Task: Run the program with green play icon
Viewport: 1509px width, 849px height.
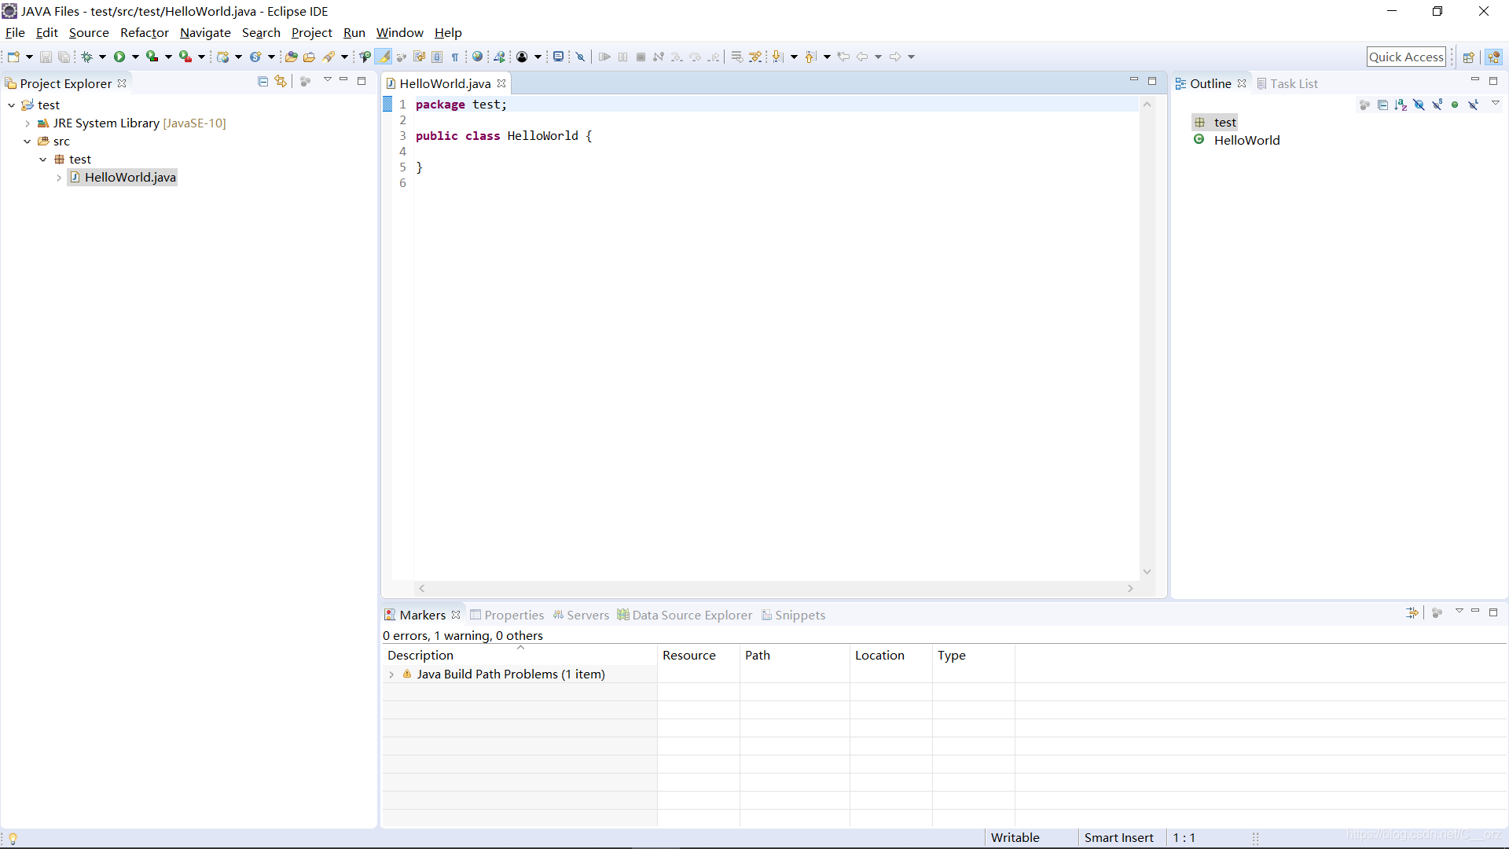Action: pyautogui.click(x=119, y=57)
